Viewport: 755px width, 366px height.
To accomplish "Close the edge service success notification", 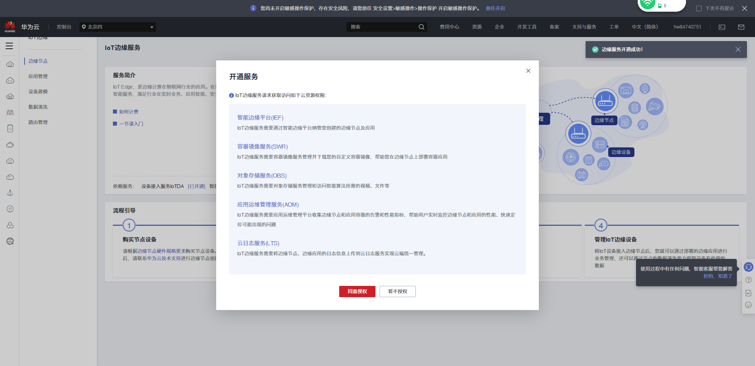I will point(738,50).
